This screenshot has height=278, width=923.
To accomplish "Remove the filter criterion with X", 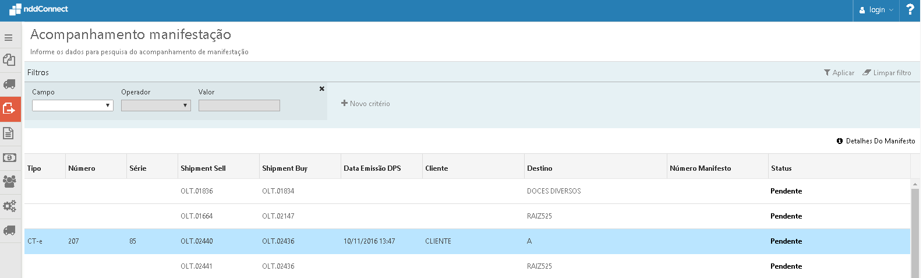I will [321, 89].
